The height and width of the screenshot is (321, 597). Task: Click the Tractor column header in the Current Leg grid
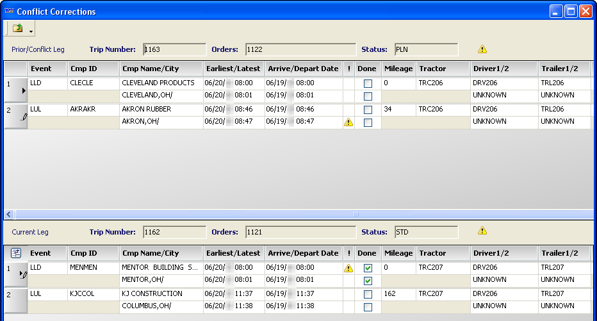443,253
